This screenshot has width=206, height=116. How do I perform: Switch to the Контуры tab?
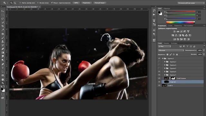[174, 43]
